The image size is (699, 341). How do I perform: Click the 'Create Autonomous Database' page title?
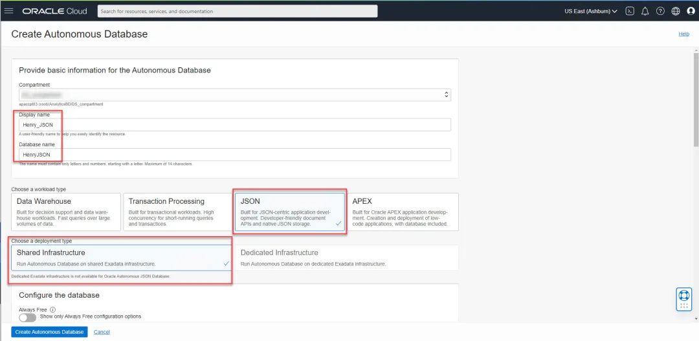point(80,34)
